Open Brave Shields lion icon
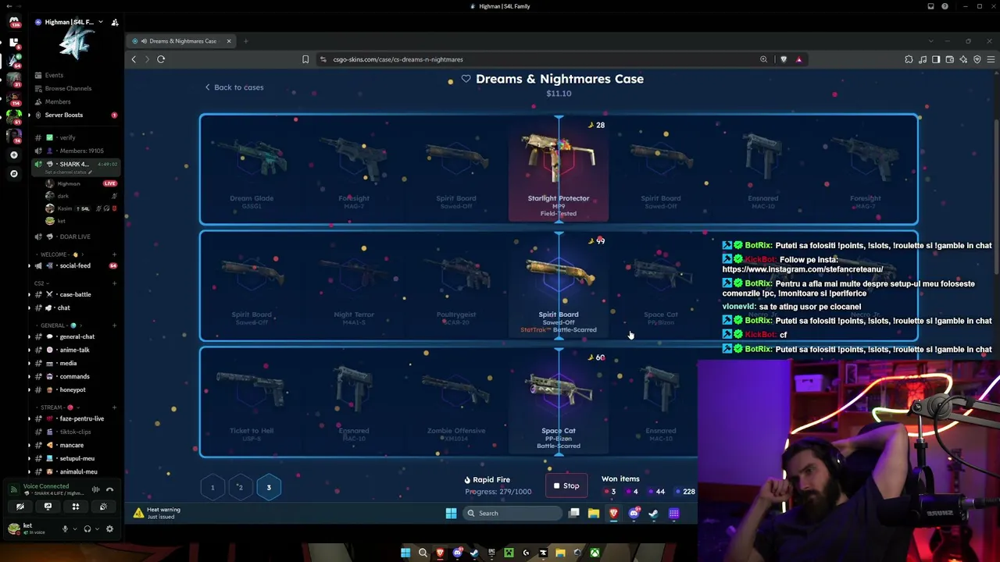Viewport: 1000px width, 562px height. point(784,59)
